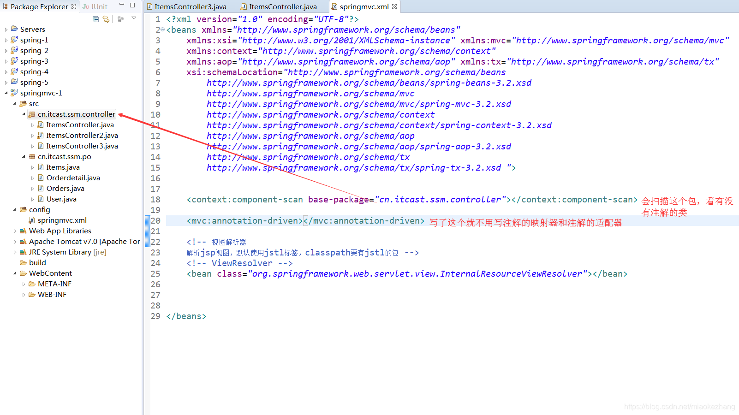Viewport: 739px width, 415px height.
Task: Expand Web App Libraries node
Action: pyautogui.click(x=15, y=231)
